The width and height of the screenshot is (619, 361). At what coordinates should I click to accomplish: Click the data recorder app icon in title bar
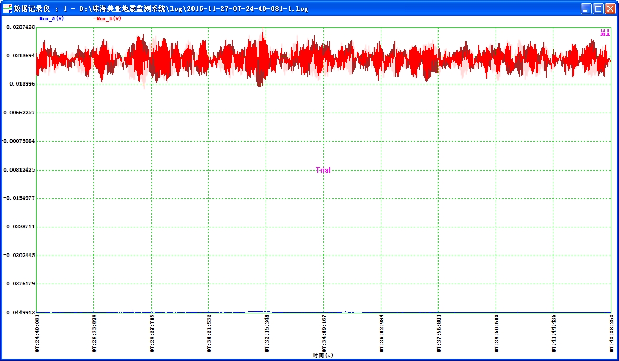click(x=7, y=8)
